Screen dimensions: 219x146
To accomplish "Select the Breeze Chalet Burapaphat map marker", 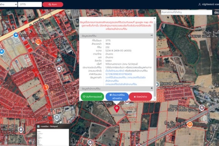I will (157, 84).
